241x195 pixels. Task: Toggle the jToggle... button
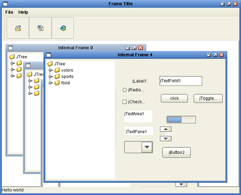[208, 98]
